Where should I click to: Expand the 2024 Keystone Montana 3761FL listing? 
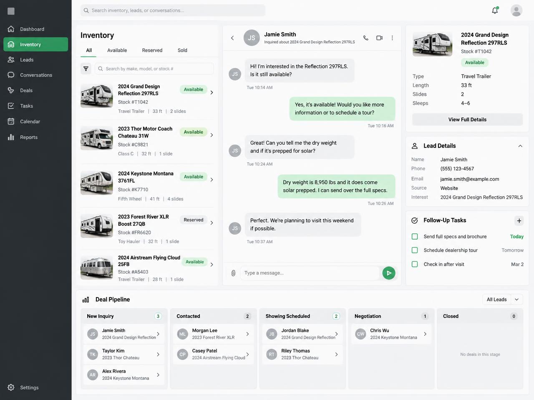pos(212,180)
